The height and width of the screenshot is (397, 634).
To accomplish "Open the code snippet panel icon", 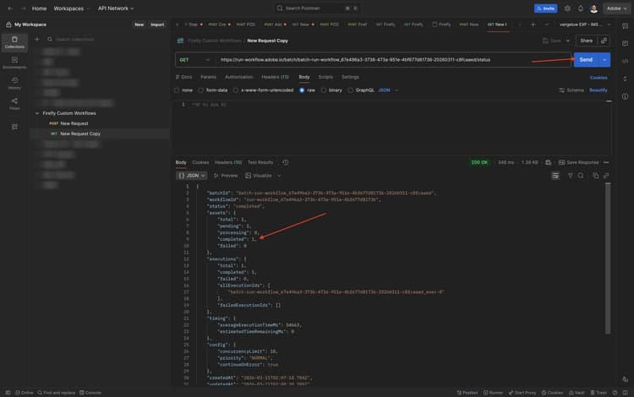I will pos(625,61).
